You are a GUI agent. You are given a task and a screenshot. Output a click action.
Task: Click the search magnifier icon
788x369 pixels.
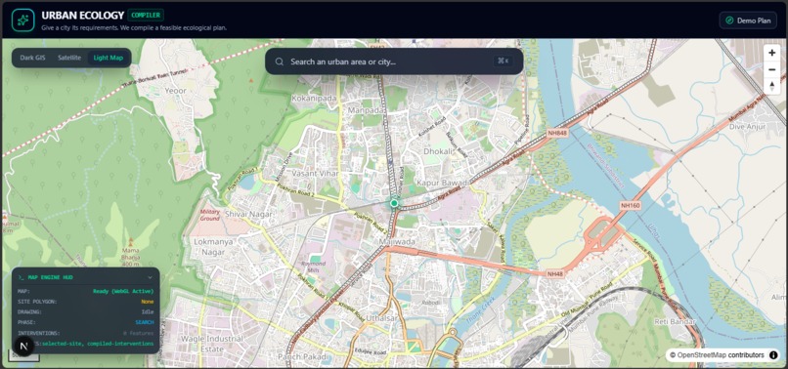click(x=280, y=61)
